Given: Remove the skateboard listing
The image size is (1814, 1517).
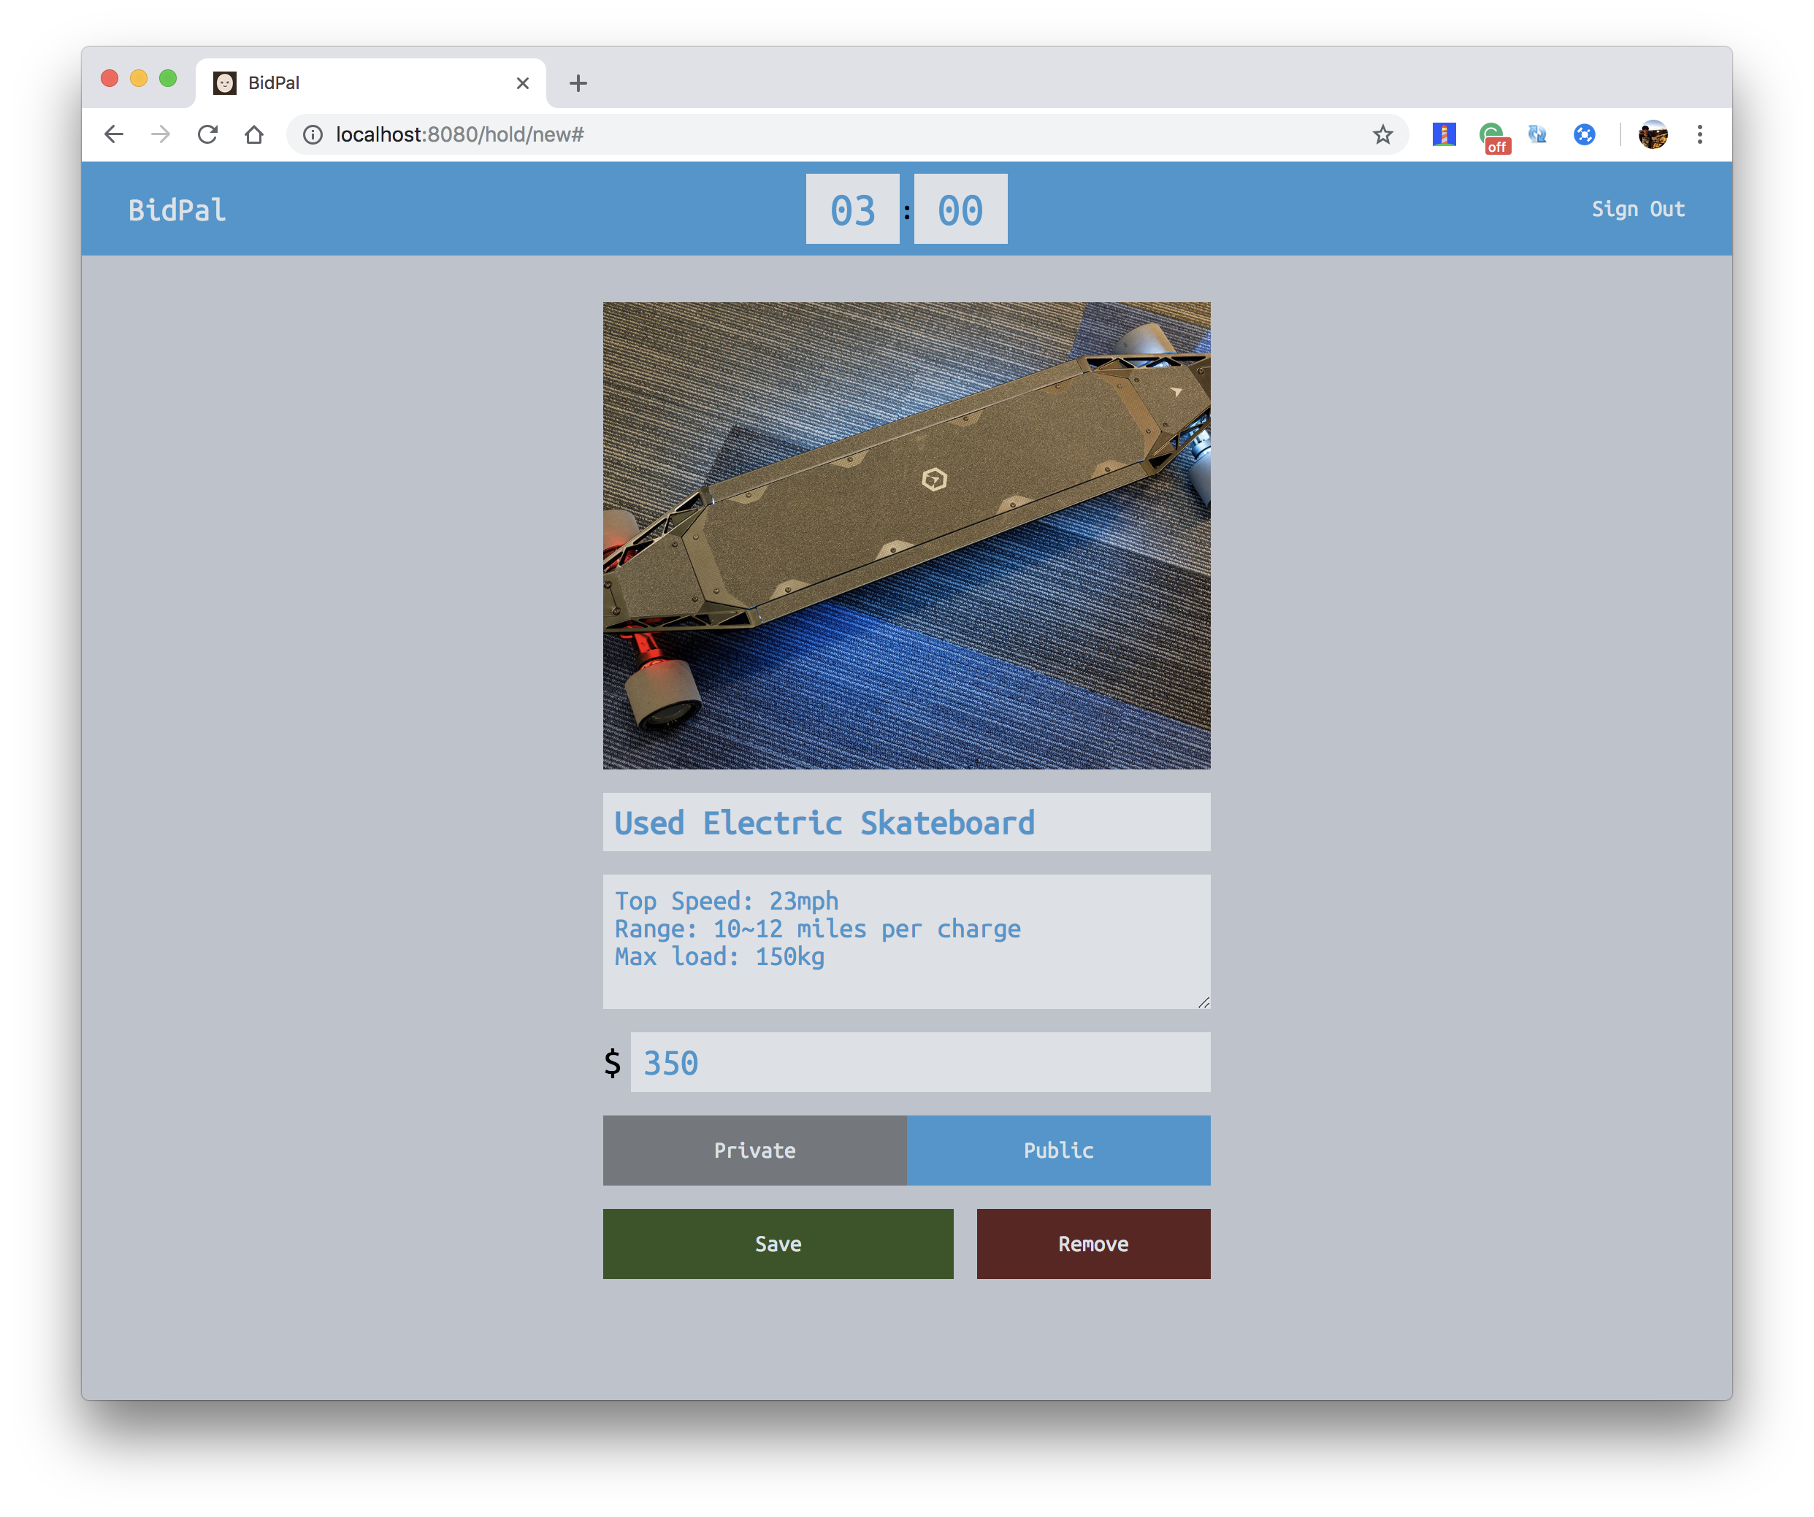Looking at the screenshot, I should click(1092, 1243).
